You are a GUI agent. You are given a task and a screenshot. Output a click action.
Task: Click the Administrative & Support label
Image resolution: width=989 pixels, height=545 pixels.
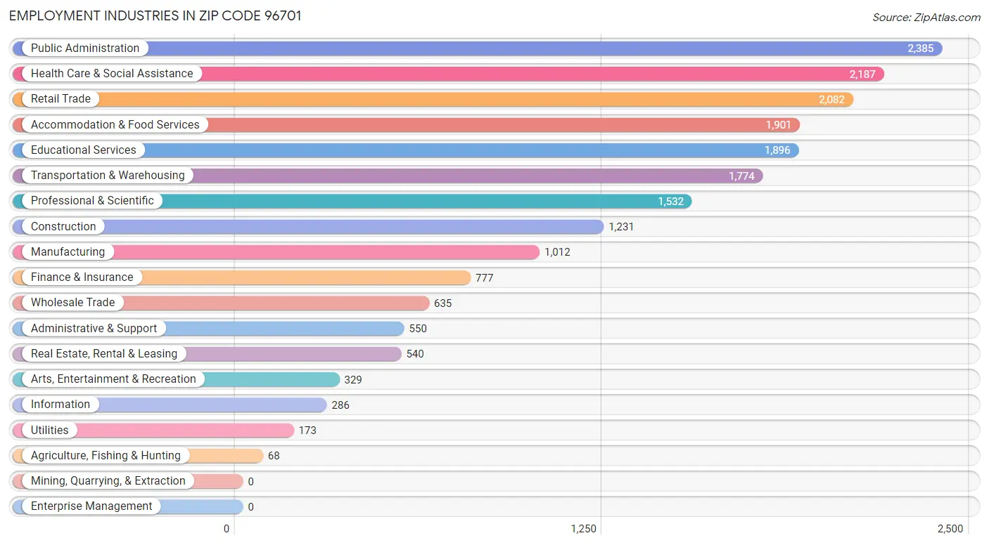point(94,329)
